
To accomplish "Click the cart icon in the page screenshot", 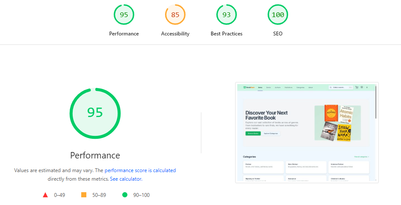I will tap(357, 87).
